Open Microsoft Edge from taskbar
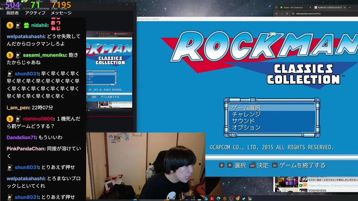Screen dimensions: 358x201 click(218, 198)
